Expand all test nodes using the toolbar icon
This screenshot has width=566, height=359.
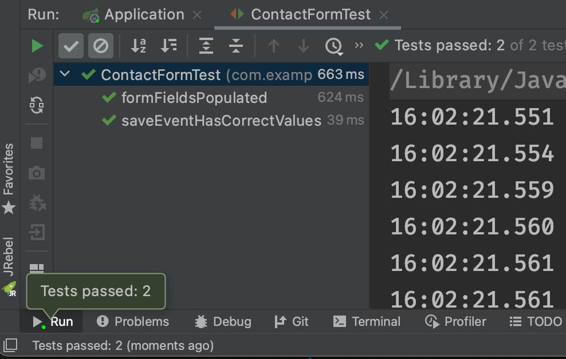pos(206,46)
